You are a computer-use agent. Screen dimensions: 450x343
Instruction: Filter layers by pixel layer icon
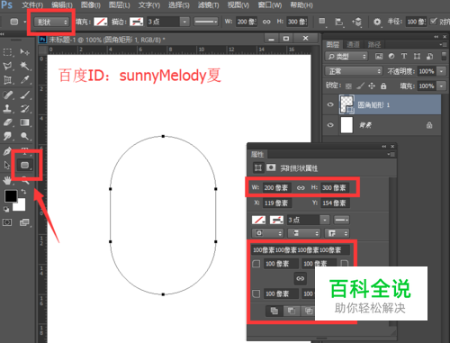tap(379, 56)
